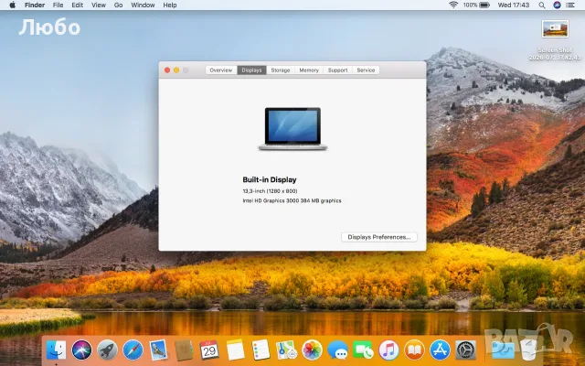The image size is (585, 366).
Task: Open System Preferences gear in Dock
Action: 465,350
